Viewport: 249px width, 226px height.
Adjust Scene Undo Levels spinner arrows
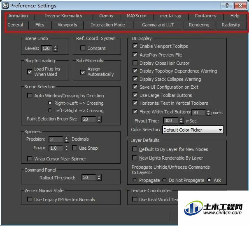[x=55, y=48]
